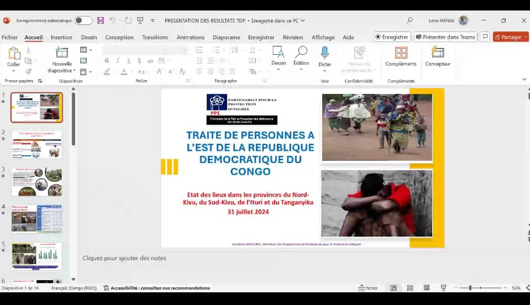Expand the saved location chevron beside file title

point(303,20)
